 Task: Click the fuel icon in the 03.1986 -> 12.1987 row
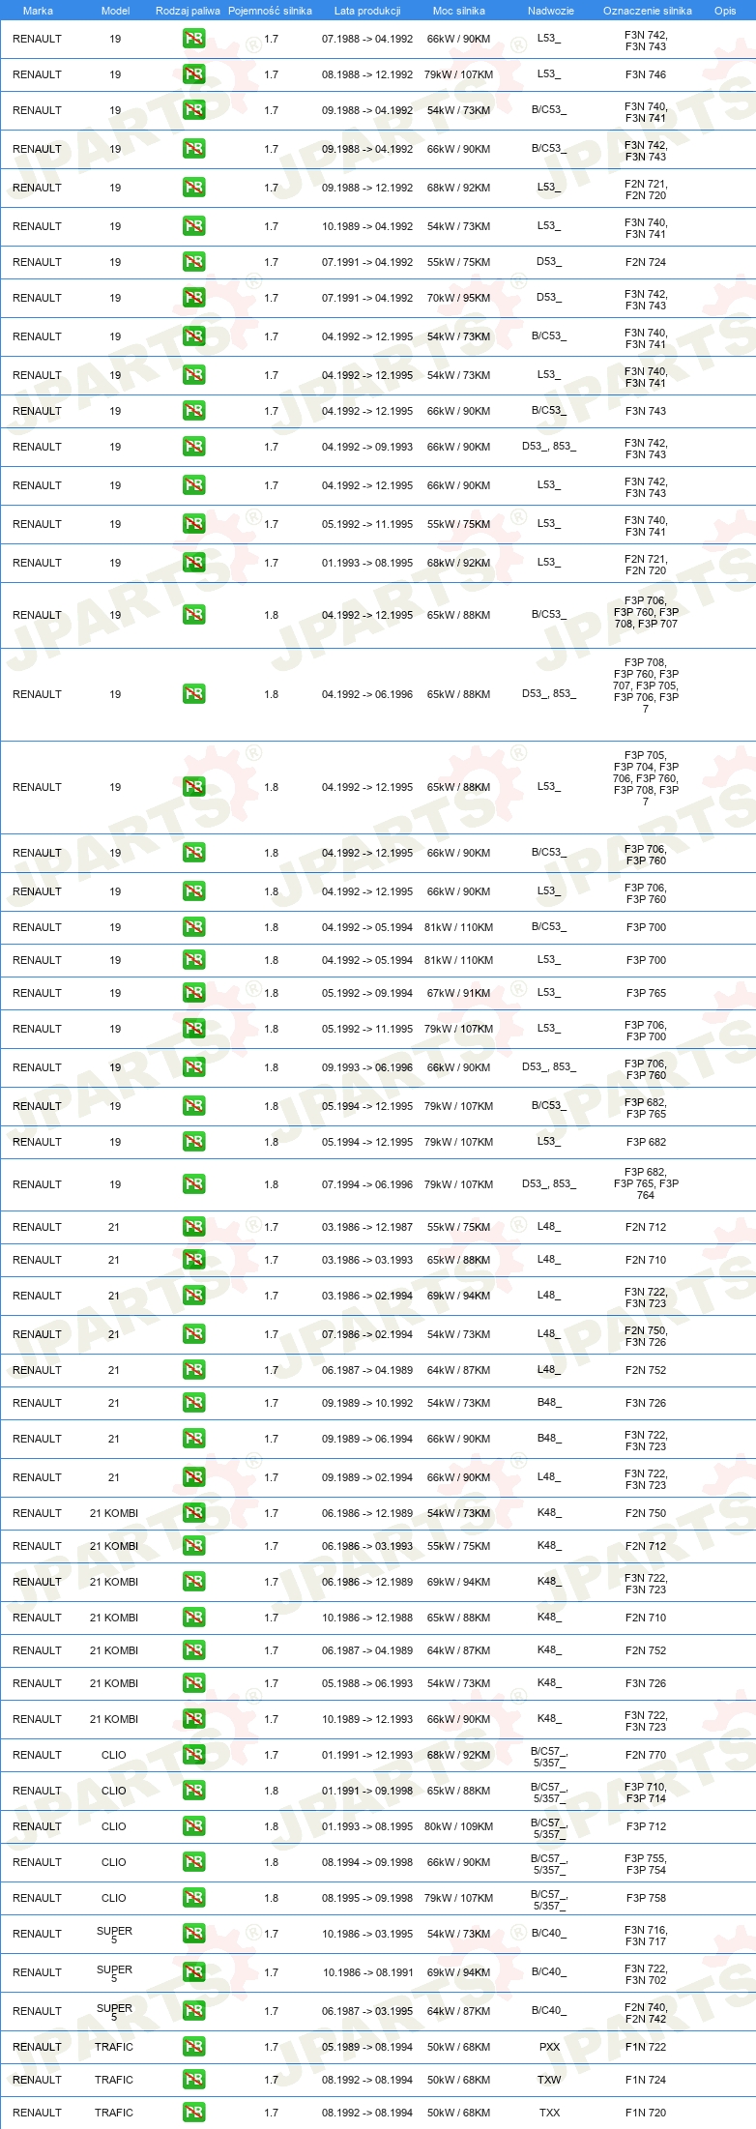pos(194,1227)
